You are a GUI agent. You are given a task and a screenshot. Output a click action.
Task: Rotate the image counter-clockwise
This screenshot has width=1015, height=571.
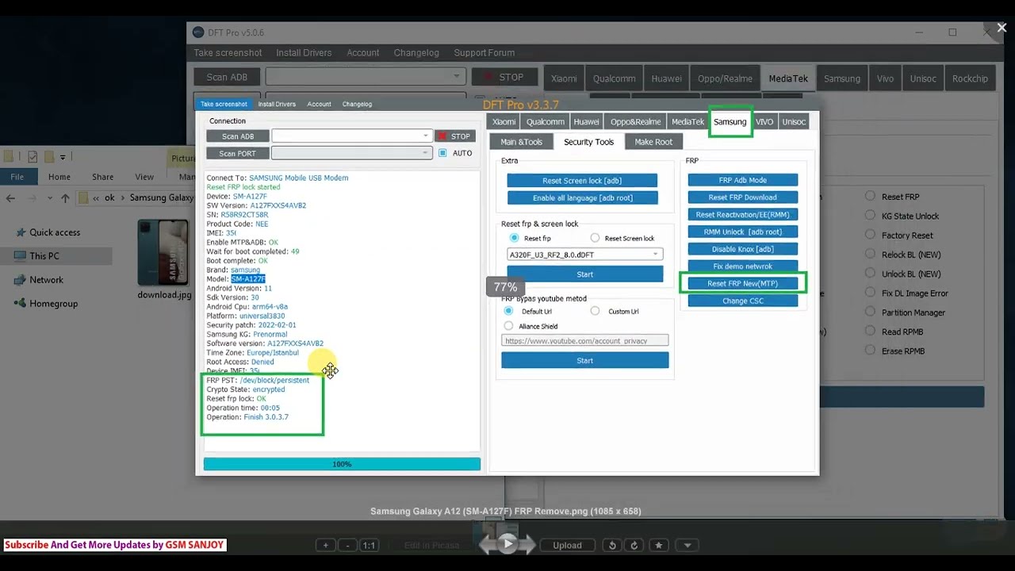[x=611, y=545]
